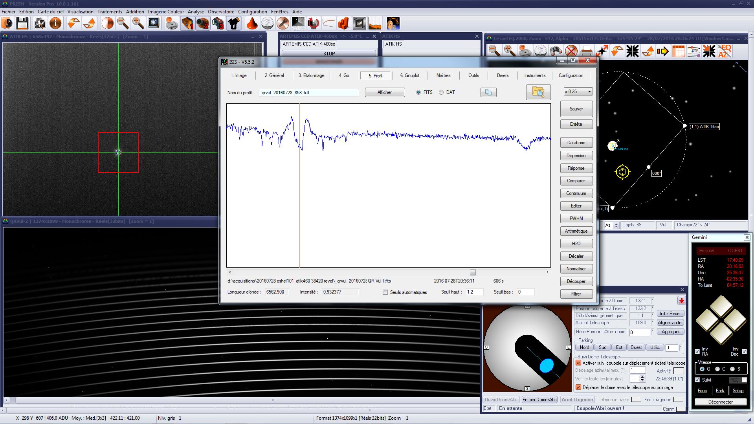
Task: Toggle the Suivi checkbox in Gemini panel
Action: (x=697, y=380)
